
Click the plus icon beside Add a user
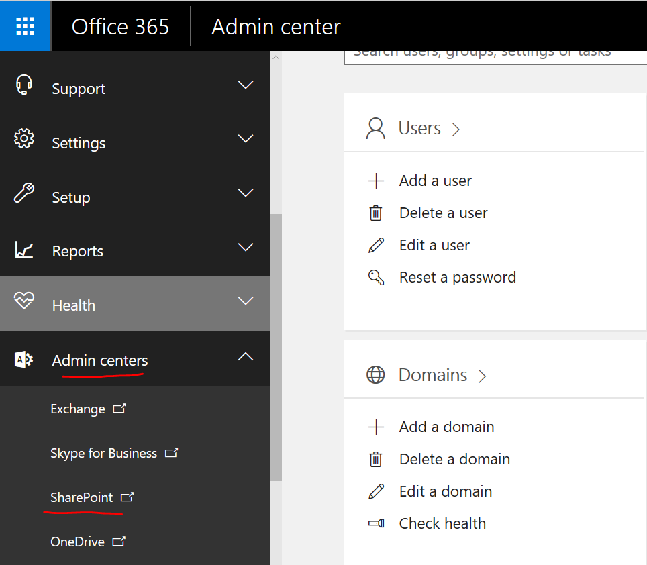pos(376,181)
